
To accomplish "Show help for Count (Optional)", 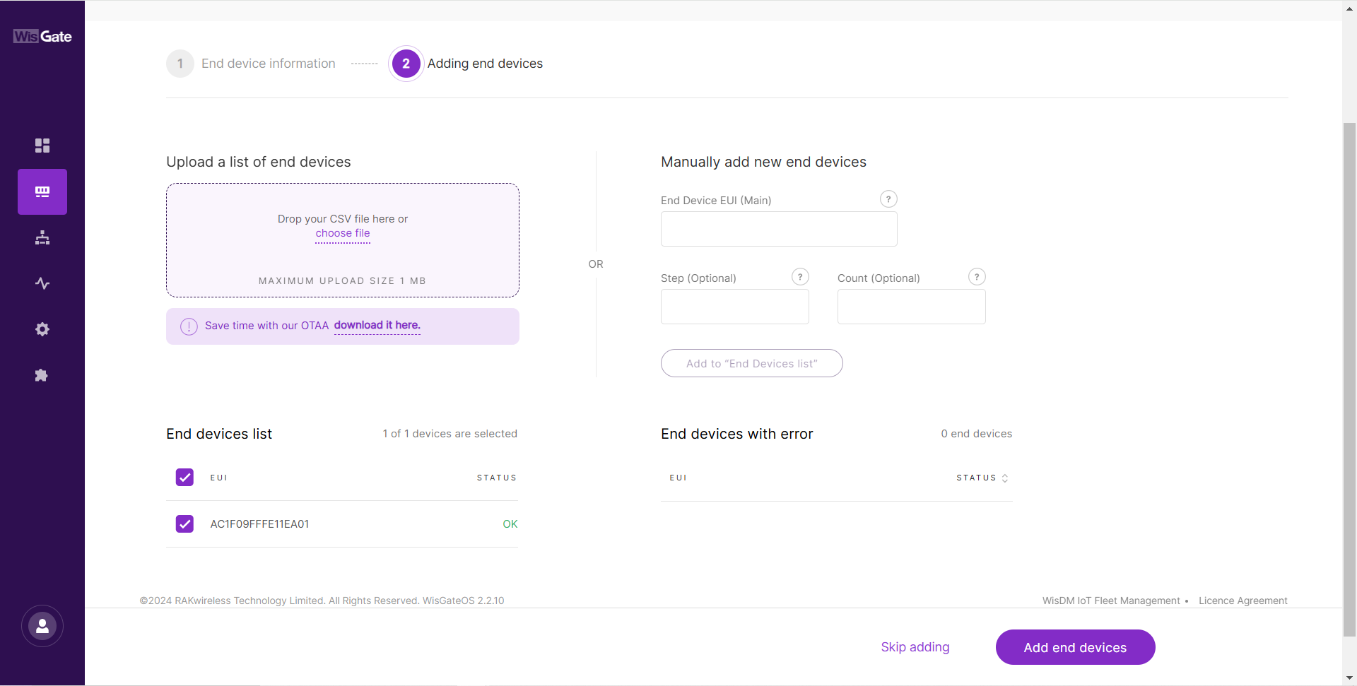I will pos(977,277).
